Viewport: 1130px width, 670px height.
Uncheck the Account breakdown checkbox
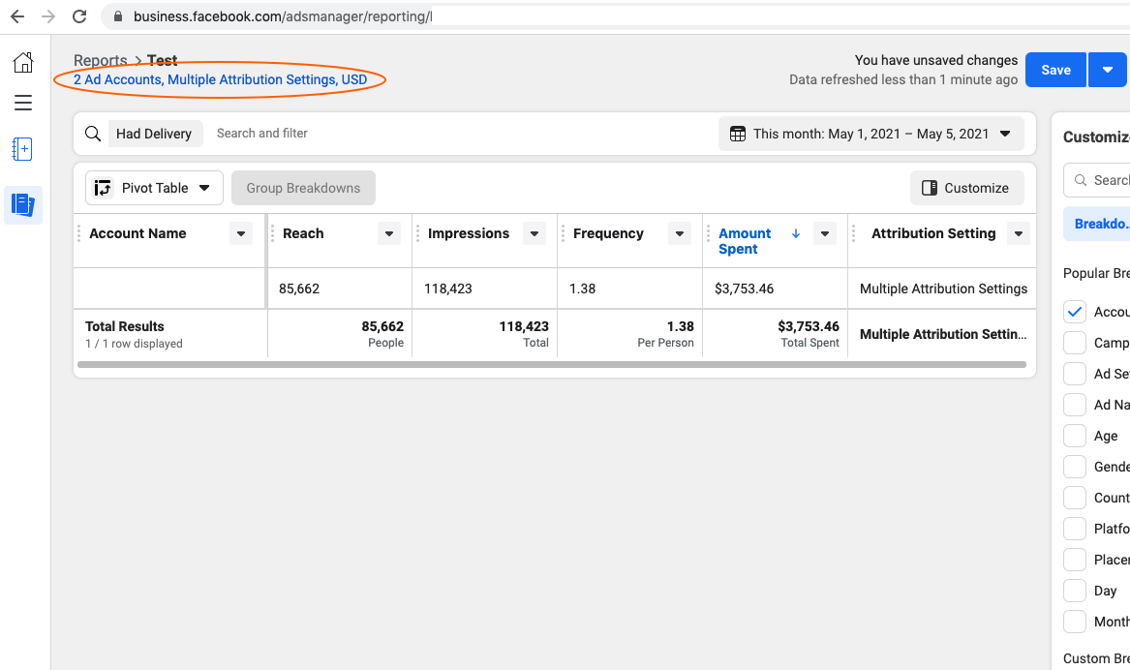1075,311
